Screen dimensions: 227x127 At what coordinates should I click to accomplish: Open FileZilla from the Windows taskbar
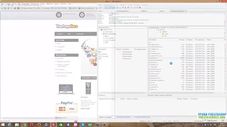54,125
